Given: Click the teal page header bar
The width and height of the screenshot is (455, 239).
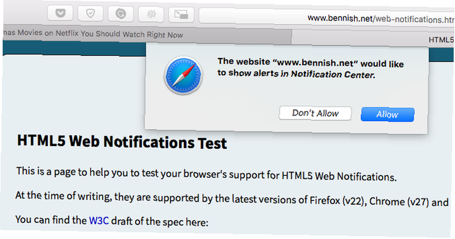Looking at the screenshot, I should point(74,49).
